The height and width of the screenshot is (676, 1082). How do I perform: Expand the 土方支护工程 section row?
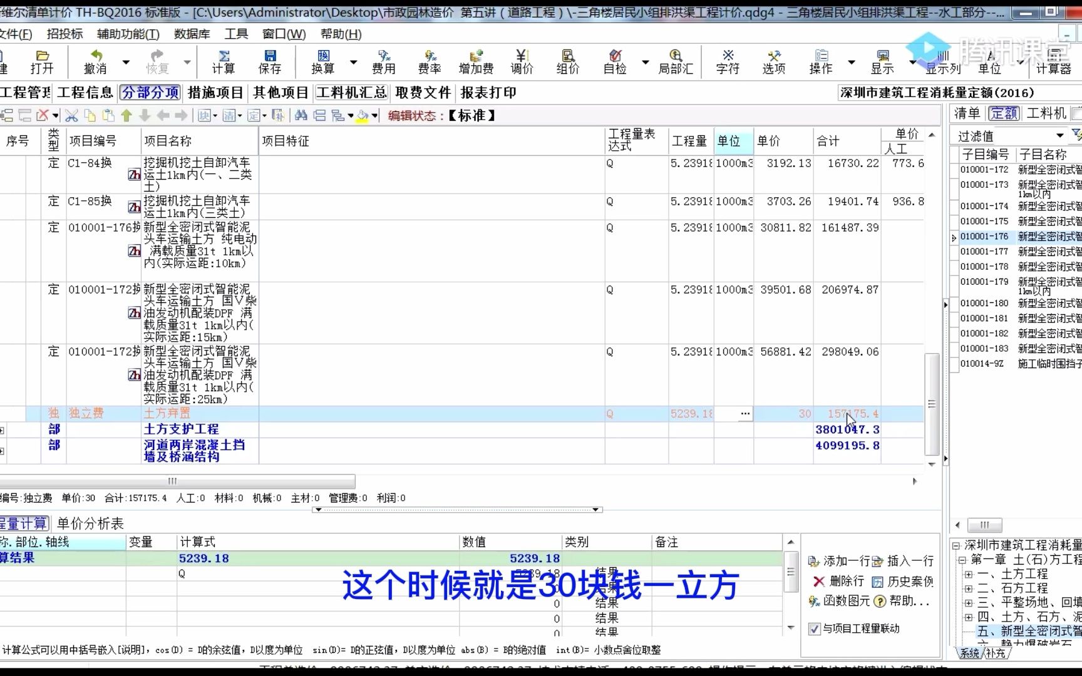pyautogui.click(x=2, y=430)
